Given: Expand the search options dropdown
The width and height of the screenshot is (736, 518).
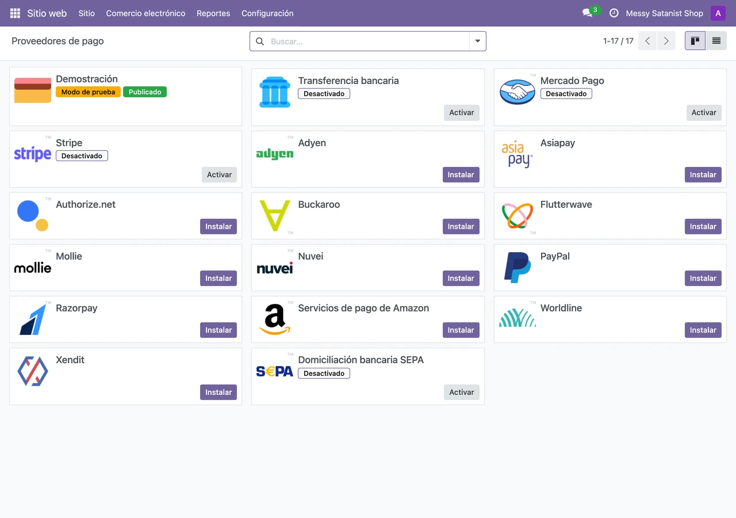Looking at the screenshot, I should 478,41.
